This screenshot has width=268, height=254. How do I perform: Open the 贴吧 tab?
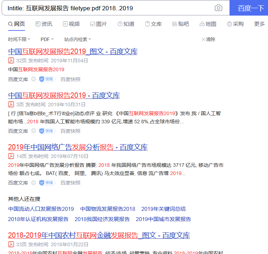[180, 24]
